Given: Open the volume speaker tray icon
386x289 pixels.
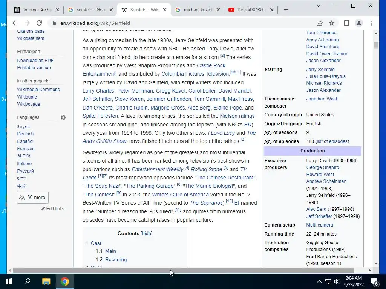Looking at the screenshot, I should click(x=337, y=281).
